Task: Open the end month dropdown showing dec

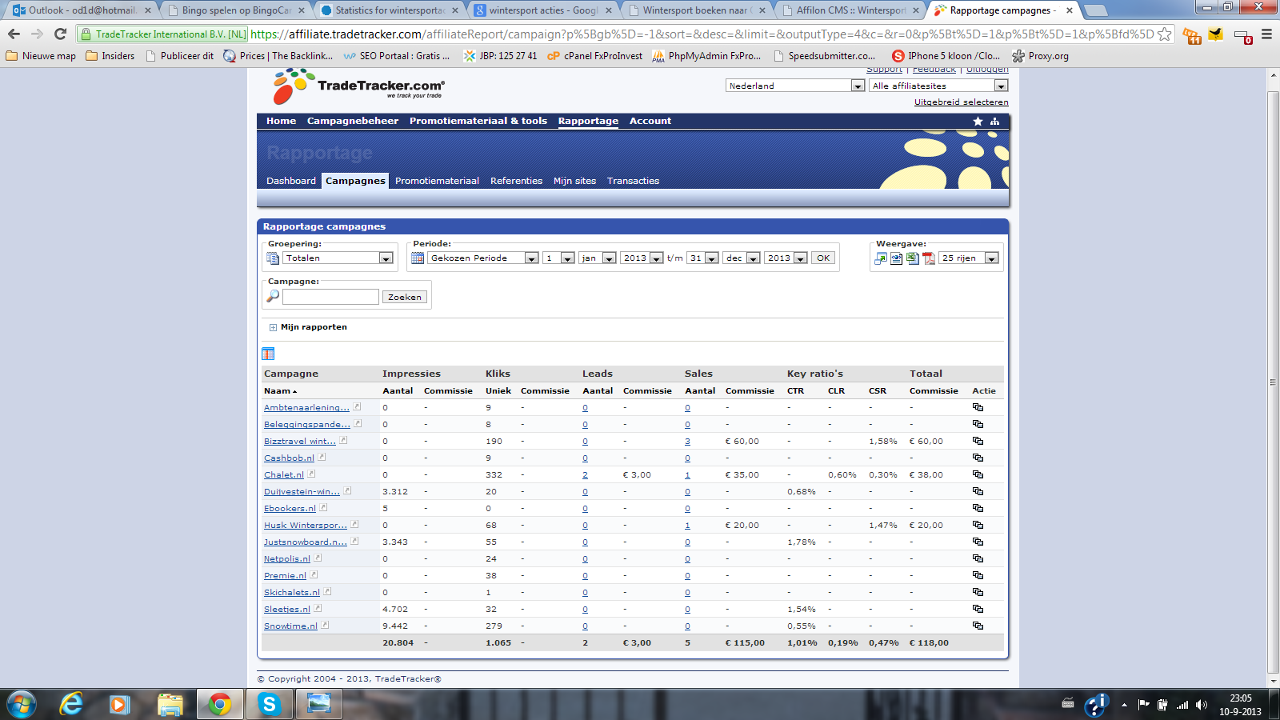Action: coord(741,258)
